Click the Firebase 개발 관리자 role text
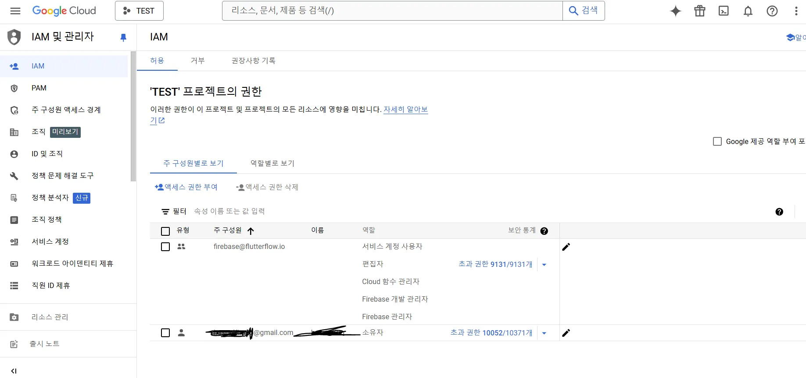Viewport: 806px width, 378px height. point(395,299)
